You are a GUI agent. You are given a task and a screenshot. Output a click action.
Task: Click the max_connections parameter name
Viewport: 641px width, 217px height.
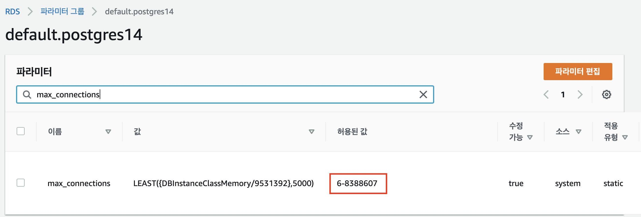point(79,184)
